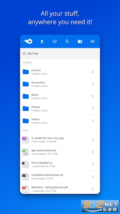
Task: Open the Documents folder icon
Action: 26,84
